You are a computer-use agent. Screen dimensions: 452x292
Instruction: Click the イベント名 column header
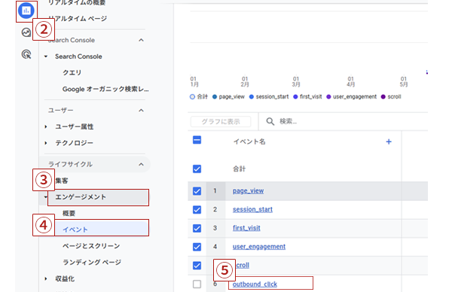tap(249, 141)
